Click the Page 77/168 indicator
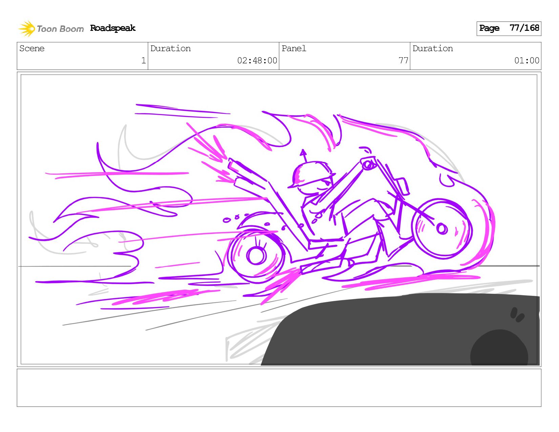This screenshot has width=559, height=432. (509, 28)
